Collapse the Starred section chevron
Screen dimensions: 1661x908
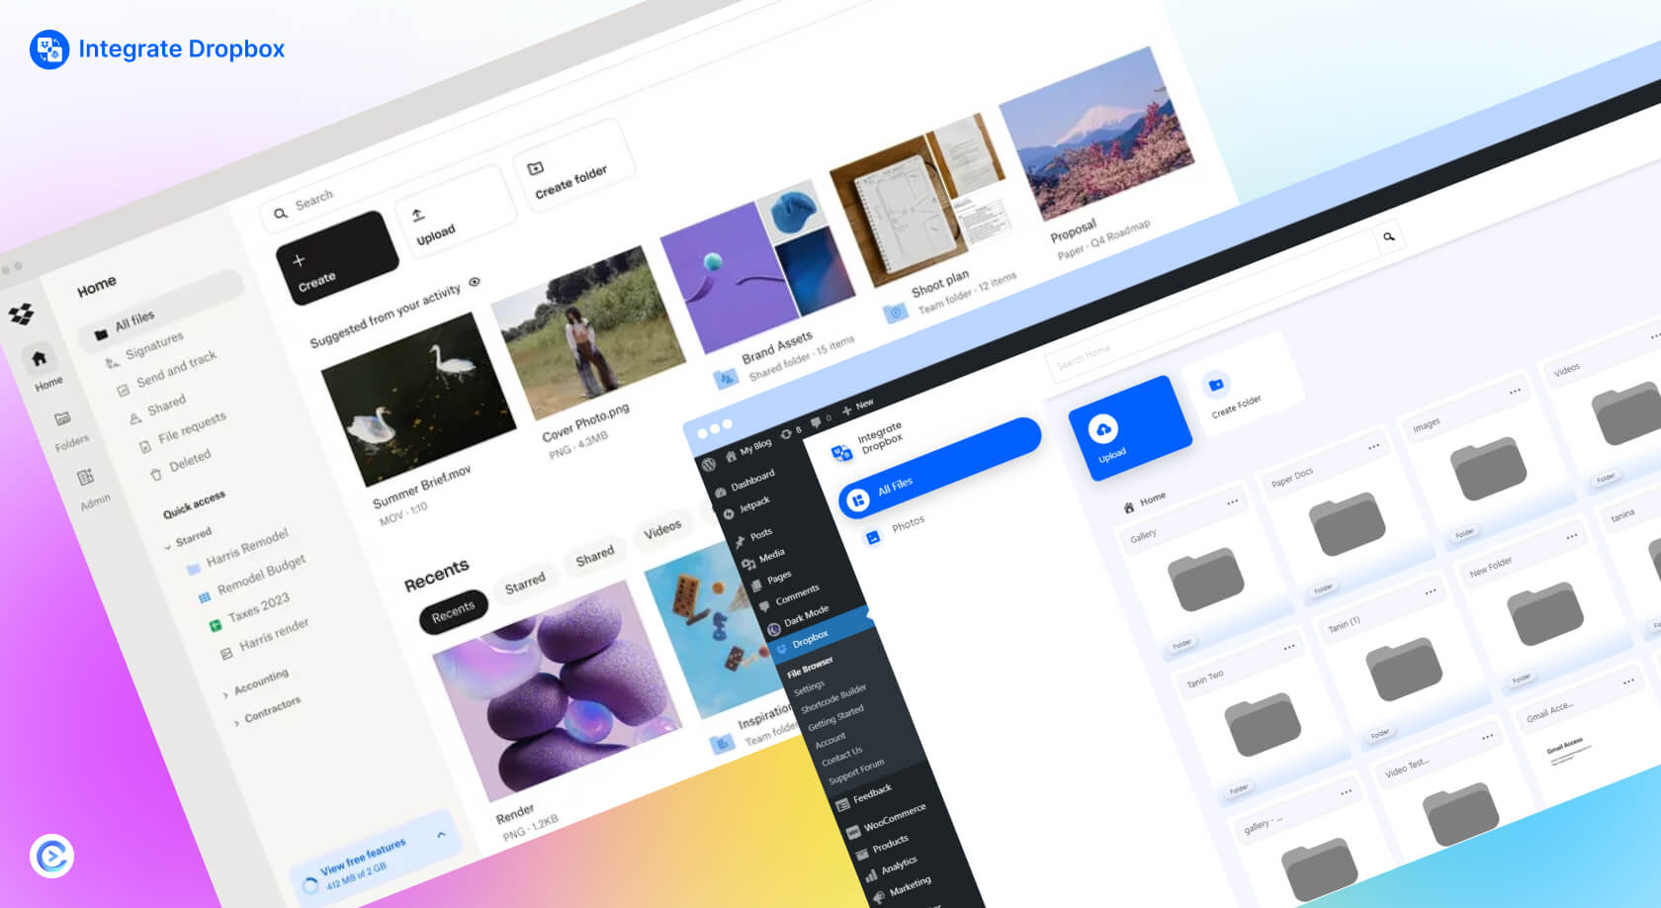coord(167,547)
